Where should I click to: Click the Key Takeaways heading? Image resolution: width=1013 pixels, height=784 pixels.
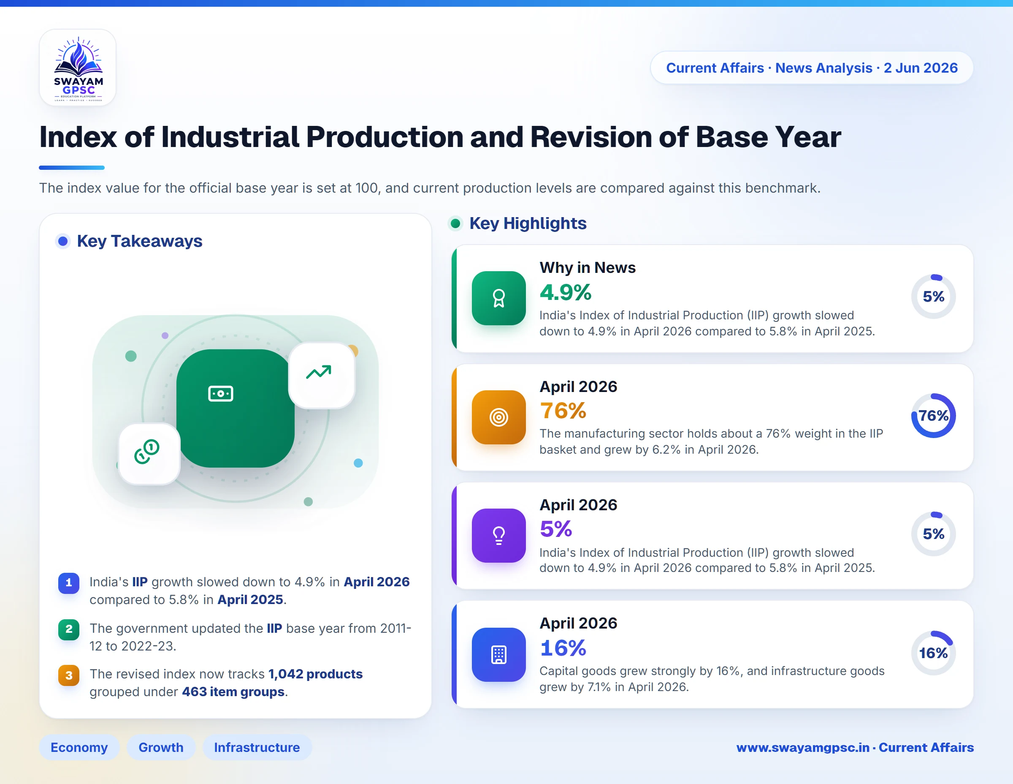pos(140,241)
